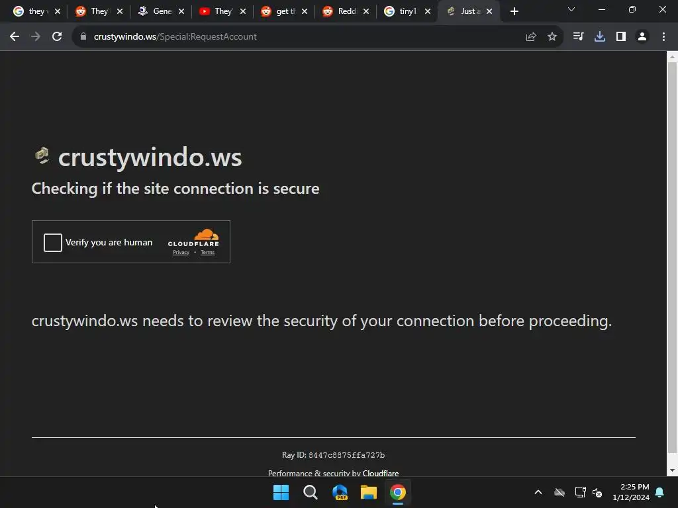Close the 'Gene' tab
Viewport: 678px width, 508px height.
pos(181,12)
